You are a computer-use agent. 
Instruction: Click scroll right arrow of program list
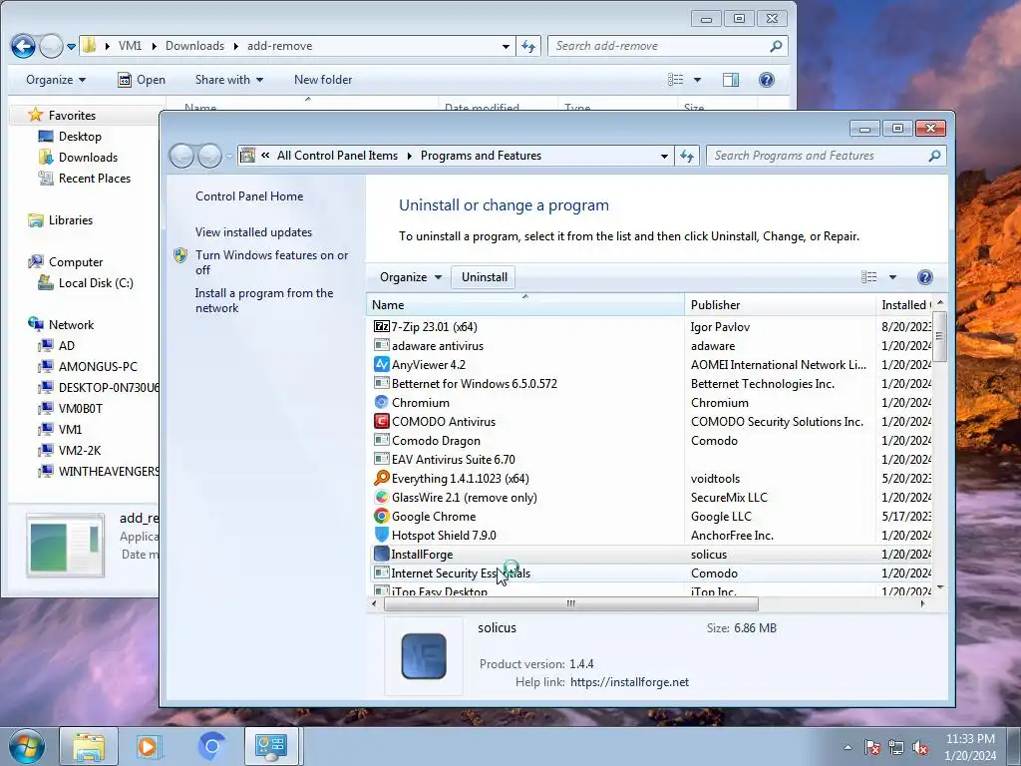click(922, 603)
